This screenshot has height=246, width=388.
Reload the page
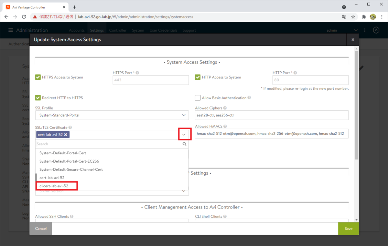(24, 17)
